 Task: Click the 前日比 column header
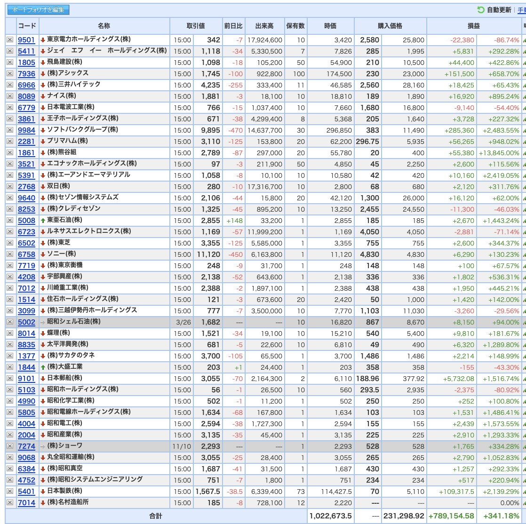click(233, 26)
